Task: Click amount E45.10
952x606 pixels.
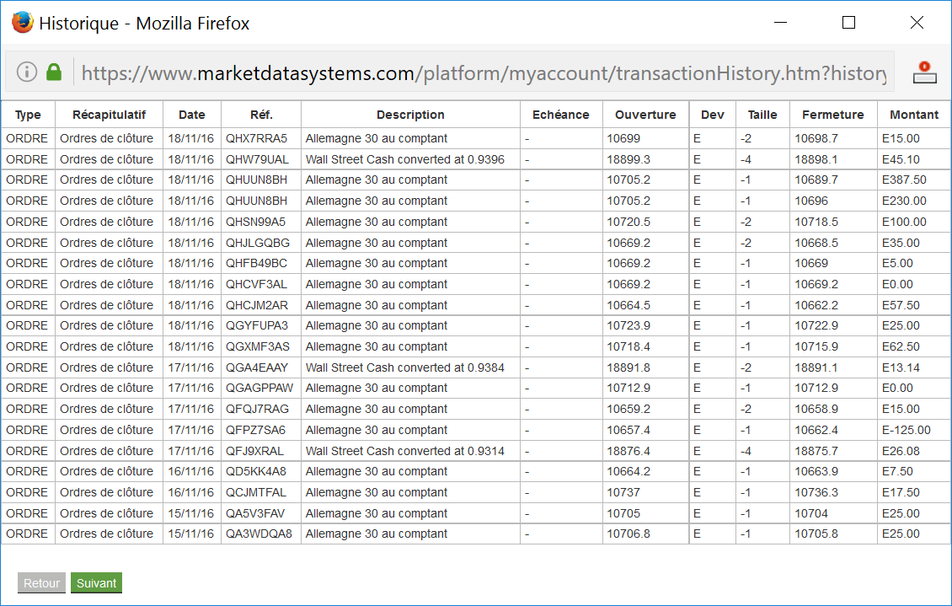Action: [901, 159]
